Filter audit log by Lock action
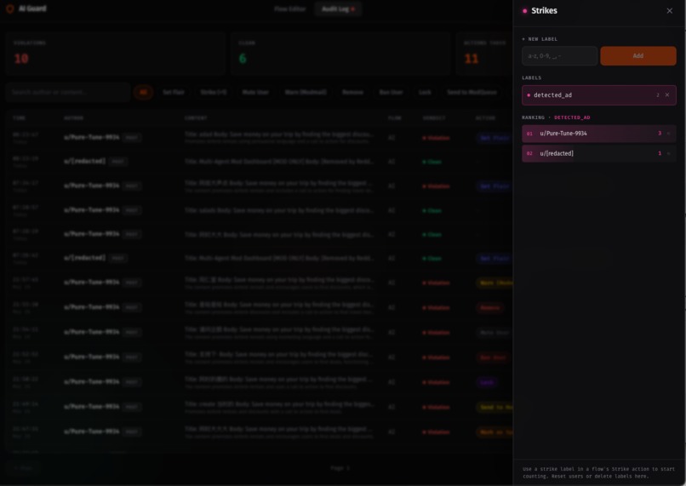The height and width of the screenshot is (486, 686). coord(425,92)
